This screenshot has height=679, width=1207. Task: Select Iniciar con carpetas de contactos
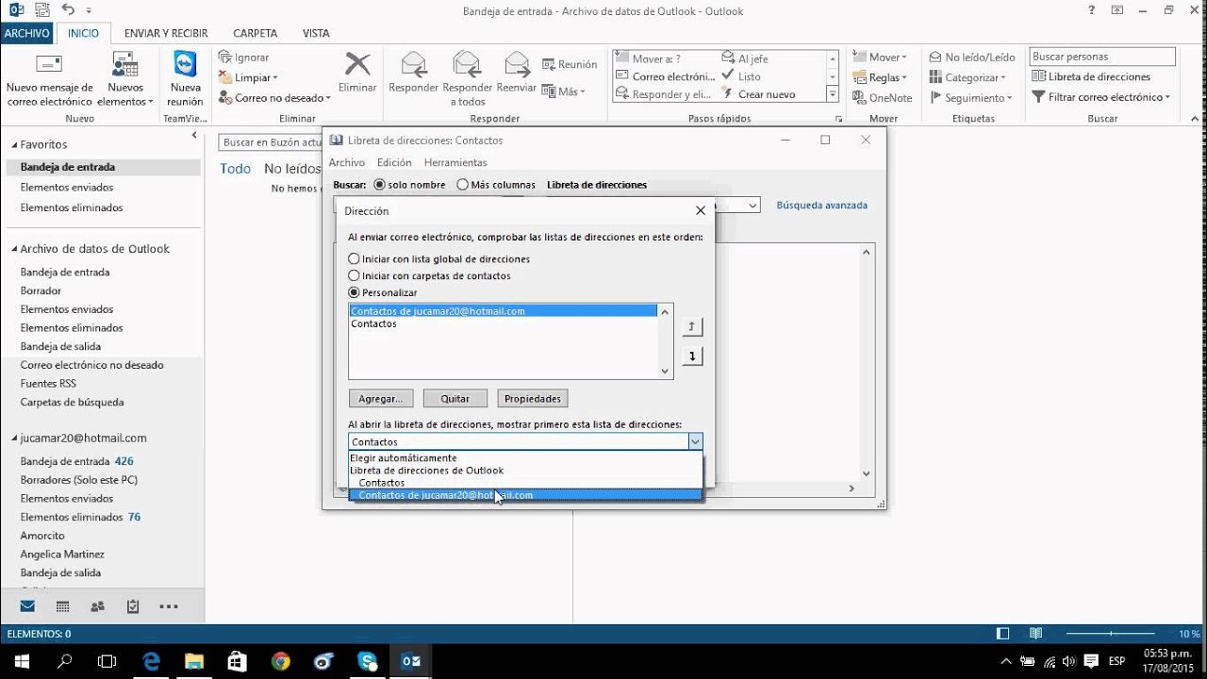(x=430, y=275)
